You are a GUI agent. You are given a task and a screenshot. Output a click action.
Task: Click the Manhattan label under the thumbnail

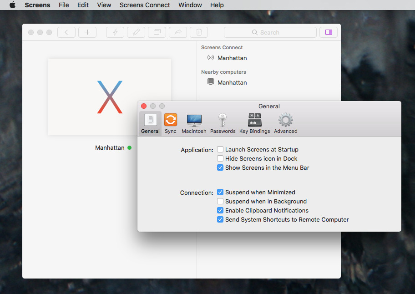point(110,147)
